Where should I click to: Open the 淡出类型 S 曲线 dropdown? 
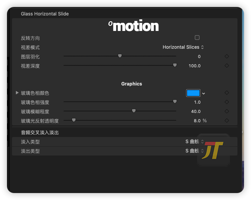[194, 151]
